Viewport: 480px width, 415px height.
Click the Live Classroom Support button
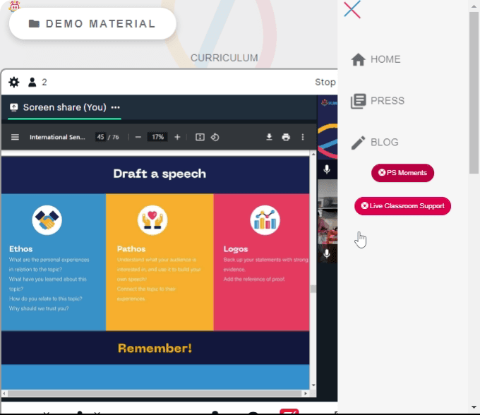tap(402, 206)
